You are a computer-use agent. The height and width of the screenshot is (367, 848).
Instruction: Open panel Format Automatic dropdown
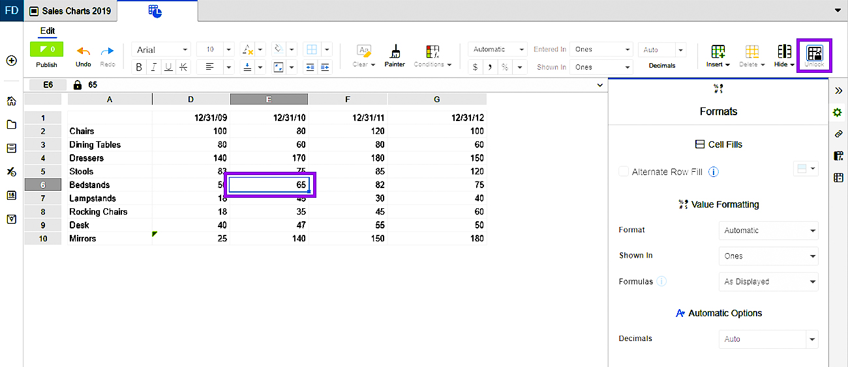pos(768,230)
